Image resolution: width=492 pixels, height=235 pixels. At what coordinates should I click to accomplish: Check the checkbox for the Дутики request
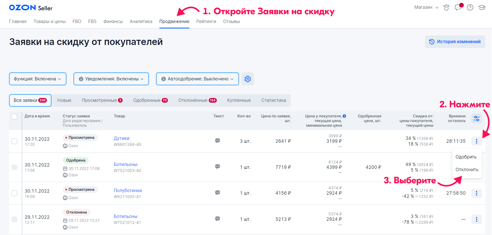14,141
